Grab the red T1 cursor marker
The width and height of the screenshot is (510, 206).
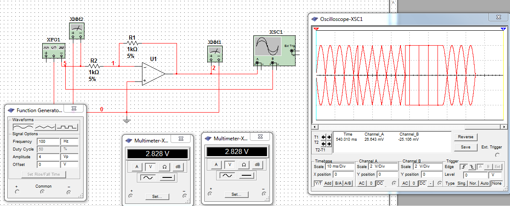click(x=316, y=29)
